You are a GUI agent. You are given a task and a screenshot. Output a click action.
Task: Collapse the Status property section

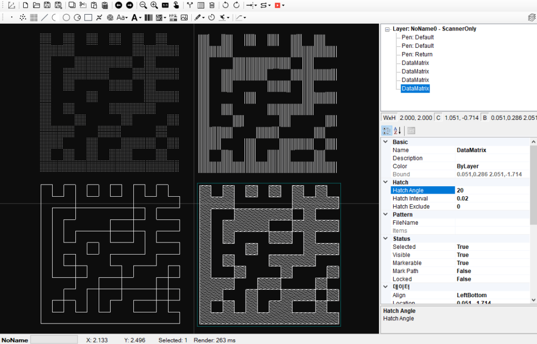pyautogui.click(x=386, y=239)
